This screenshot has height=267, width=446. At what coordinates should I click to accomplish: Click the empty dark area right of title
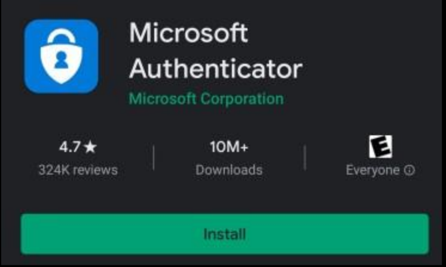tap(369, 57)
